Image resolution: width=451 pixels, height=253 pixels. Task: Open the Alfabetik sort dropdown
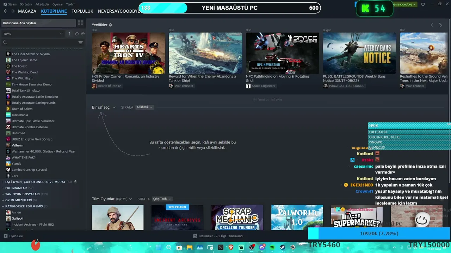tap(144, 107)
